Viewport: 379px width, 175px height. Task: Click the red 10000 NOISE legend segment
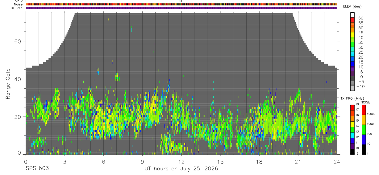click(x=364, y=110)
